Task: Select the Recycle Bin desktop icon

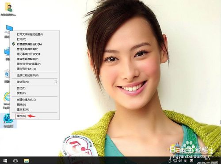Action: 7,76
